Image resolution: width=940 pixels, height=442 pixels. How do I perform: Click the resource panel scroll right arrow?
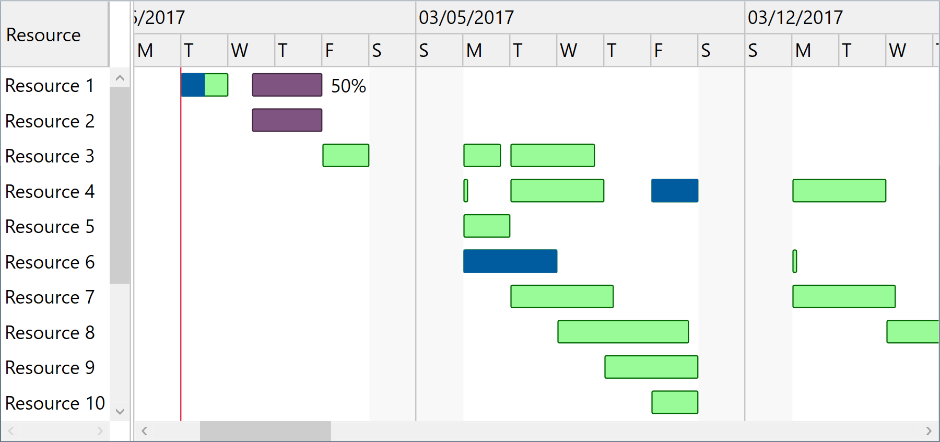[100, 431]
